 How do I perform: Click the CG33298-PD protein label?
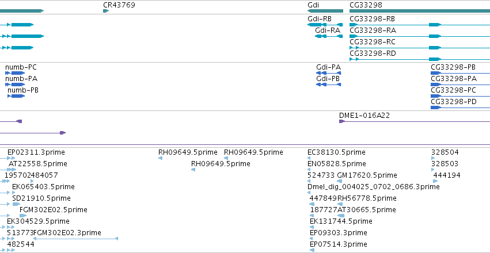click(x=454, y=102)
